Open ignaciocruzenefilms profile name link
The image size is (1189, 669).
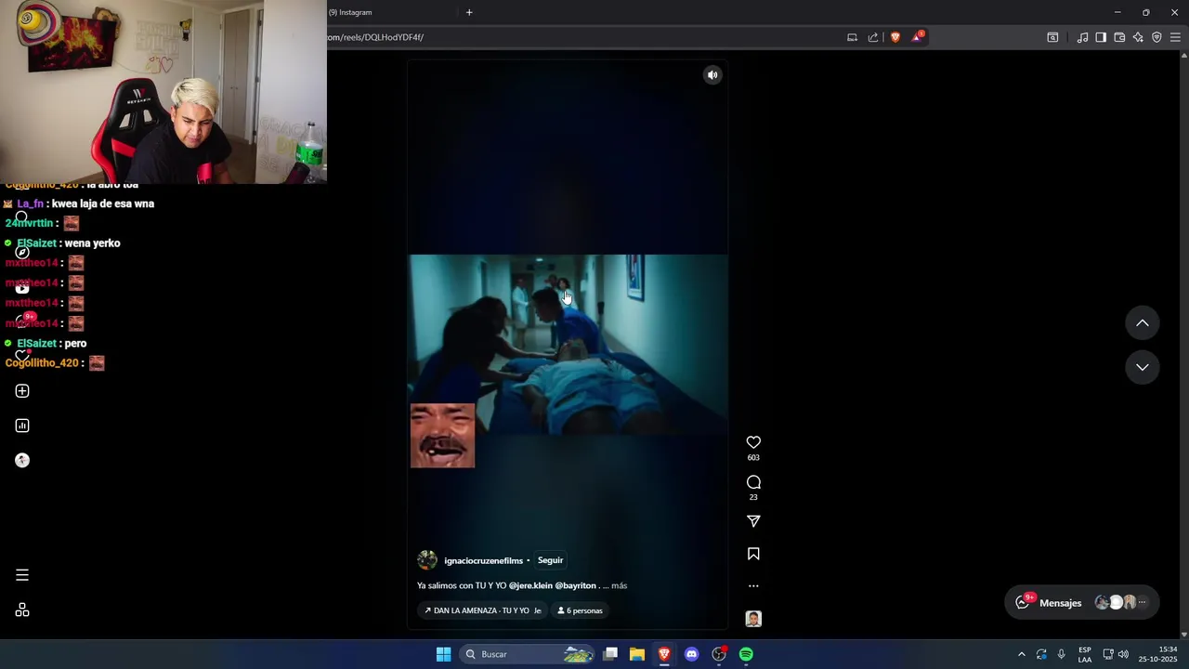click(483, 560)
